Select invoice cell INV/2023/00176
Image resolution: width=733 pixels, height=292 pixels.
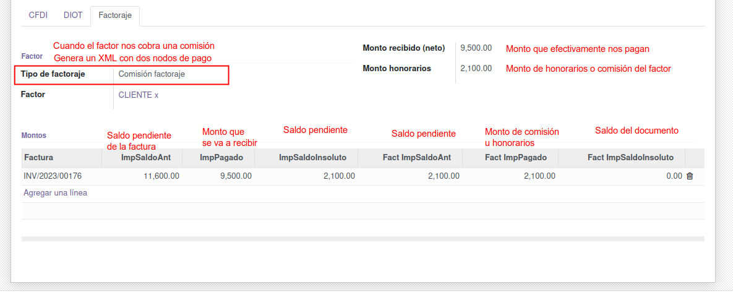pos(53,176)
